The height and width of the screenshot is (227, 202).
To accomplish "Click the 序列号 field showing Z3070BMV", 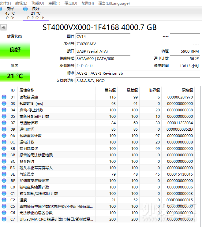I will [x=103, y=44].
